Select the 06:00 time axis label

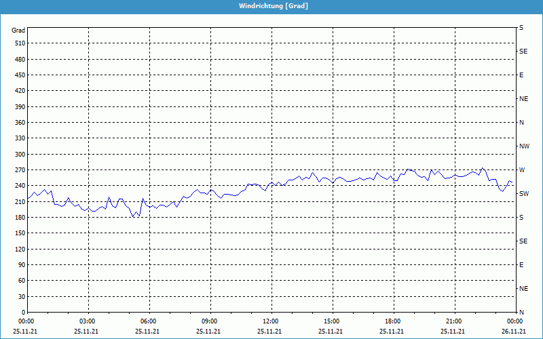(149, 321)
